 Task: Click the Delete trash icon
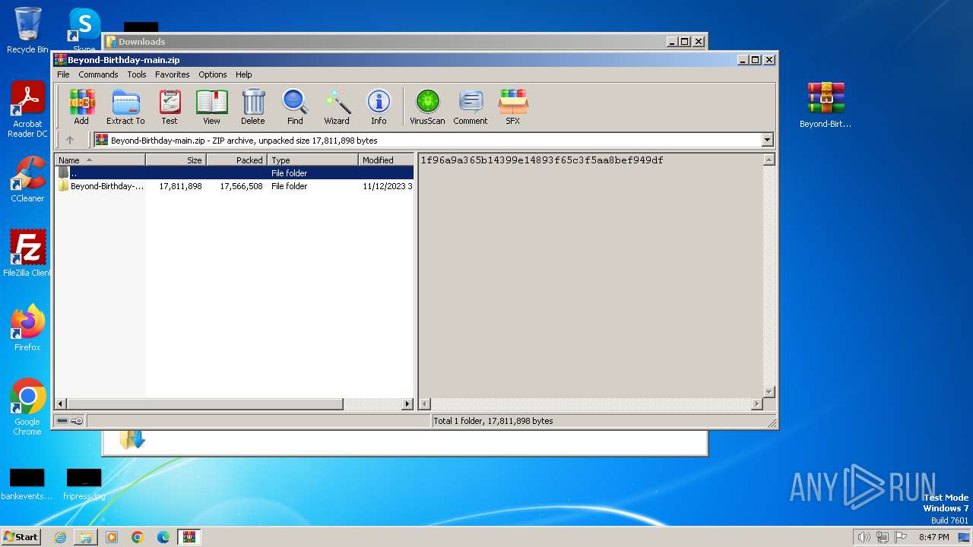tap(253, 106)
